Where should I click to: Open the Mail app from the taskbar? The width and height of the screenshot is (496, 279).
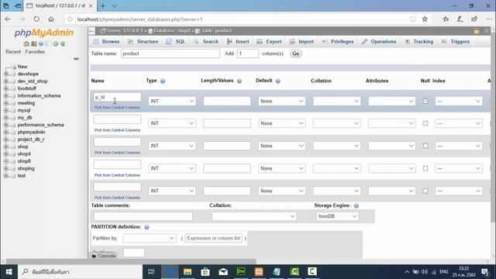[x=223, y=271]
